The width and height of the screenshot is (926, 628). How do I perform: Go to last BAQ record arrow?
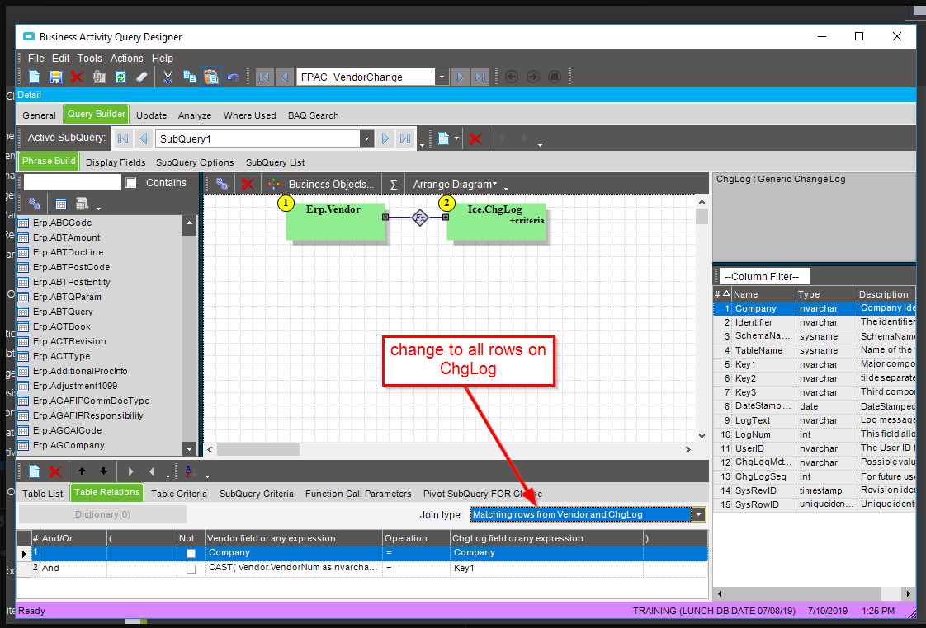(480, 77)
